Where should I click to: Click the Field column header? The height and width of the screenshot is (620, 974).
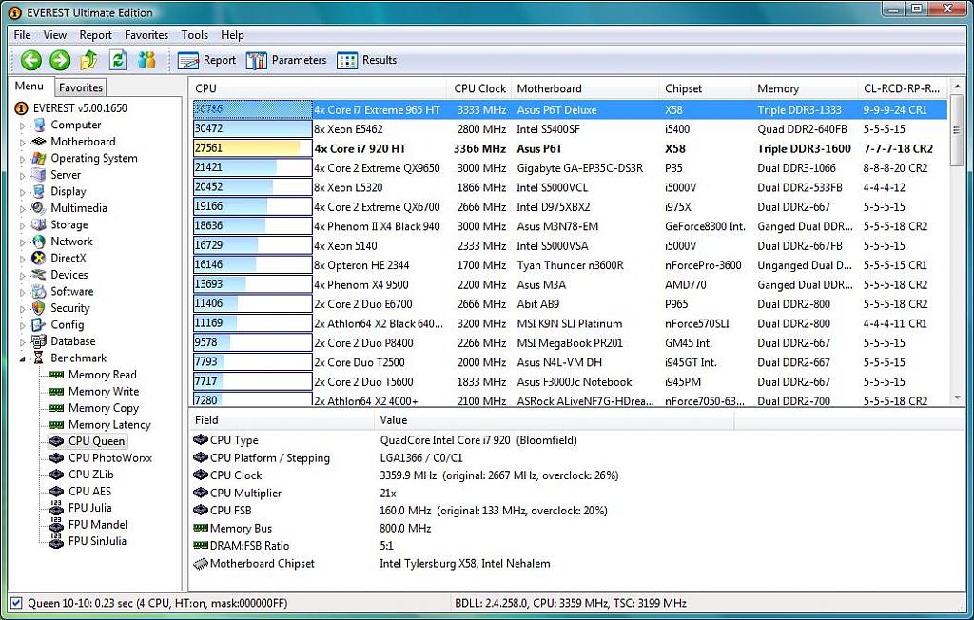(282, 420)
